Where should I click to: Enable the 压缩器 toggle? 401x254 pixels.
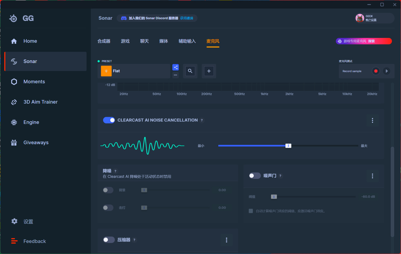pyautogui.click(x=109, y=240)
